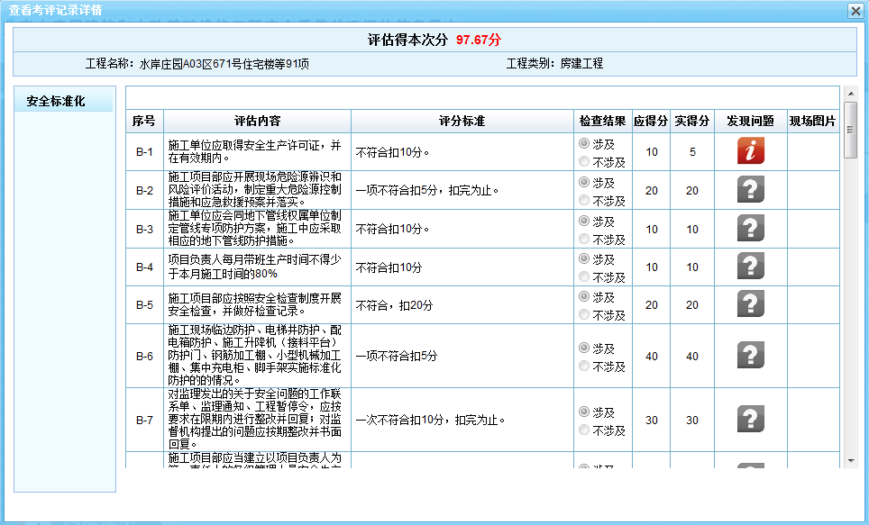Click the scrollbar down arrow
869x525 pixels.
[x=850, y=460]
